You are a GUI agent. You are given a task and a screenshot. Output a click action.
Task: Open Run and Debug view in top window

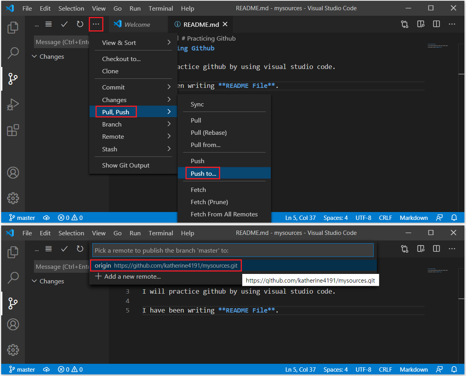click(x=13, y=104)
